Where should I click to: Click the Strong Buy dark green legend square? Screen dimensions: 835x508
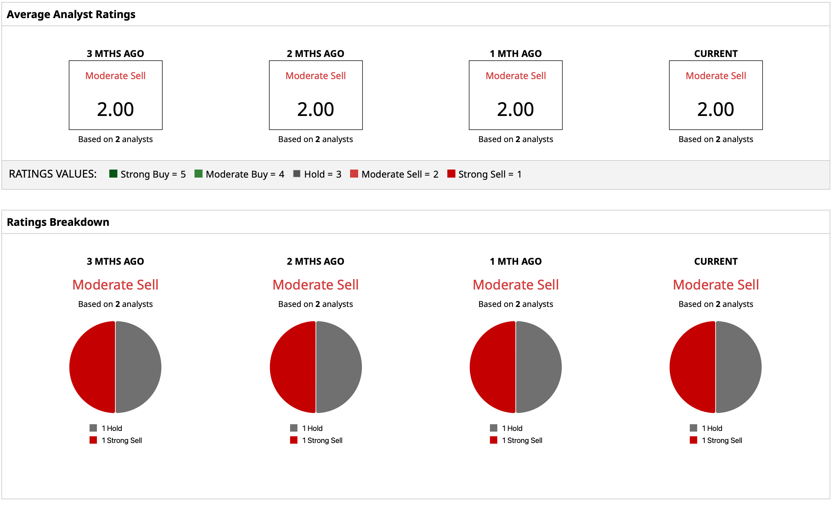[113, 174]
